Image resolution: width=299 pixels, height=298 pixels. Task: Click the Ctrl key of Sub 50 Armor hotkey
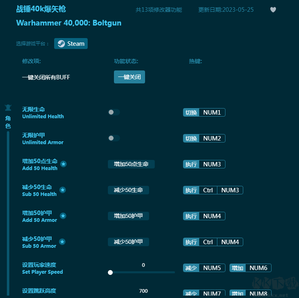[x=208, y=242]
